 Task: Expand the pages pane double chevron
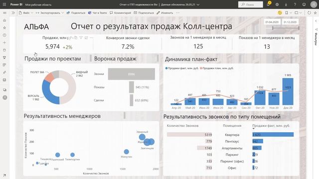click(13, 13)
